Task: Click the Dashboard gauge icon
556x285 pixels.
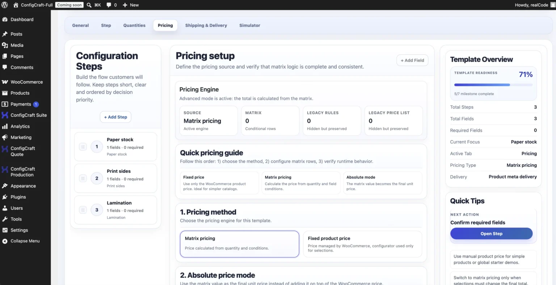Action: [5, 20]
